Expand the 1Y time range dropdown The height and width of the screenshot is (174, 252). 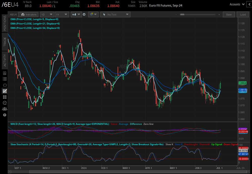tap(61, 15)
